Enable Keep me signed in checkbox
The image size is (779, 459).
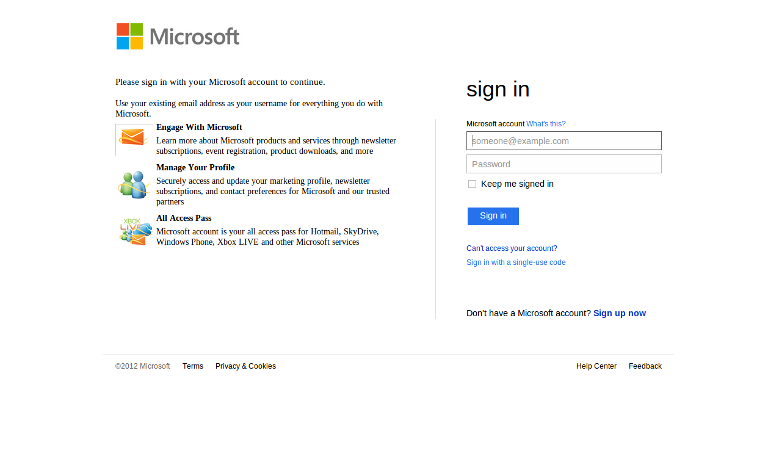472,184
